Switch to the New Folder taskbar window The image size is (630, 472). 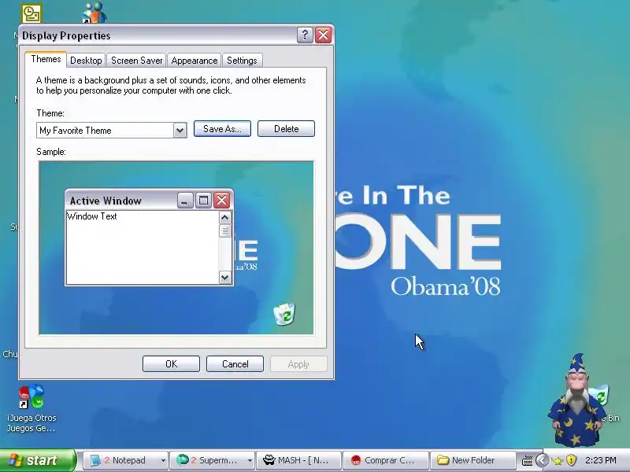click(x=472, y=460)
